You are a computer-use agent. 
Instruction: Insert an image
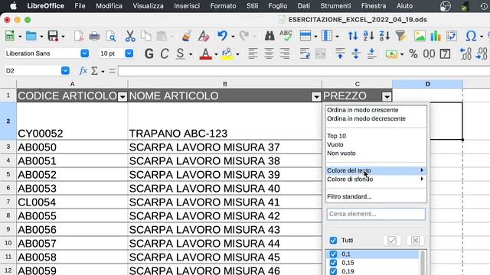click(x=420, y=36)
